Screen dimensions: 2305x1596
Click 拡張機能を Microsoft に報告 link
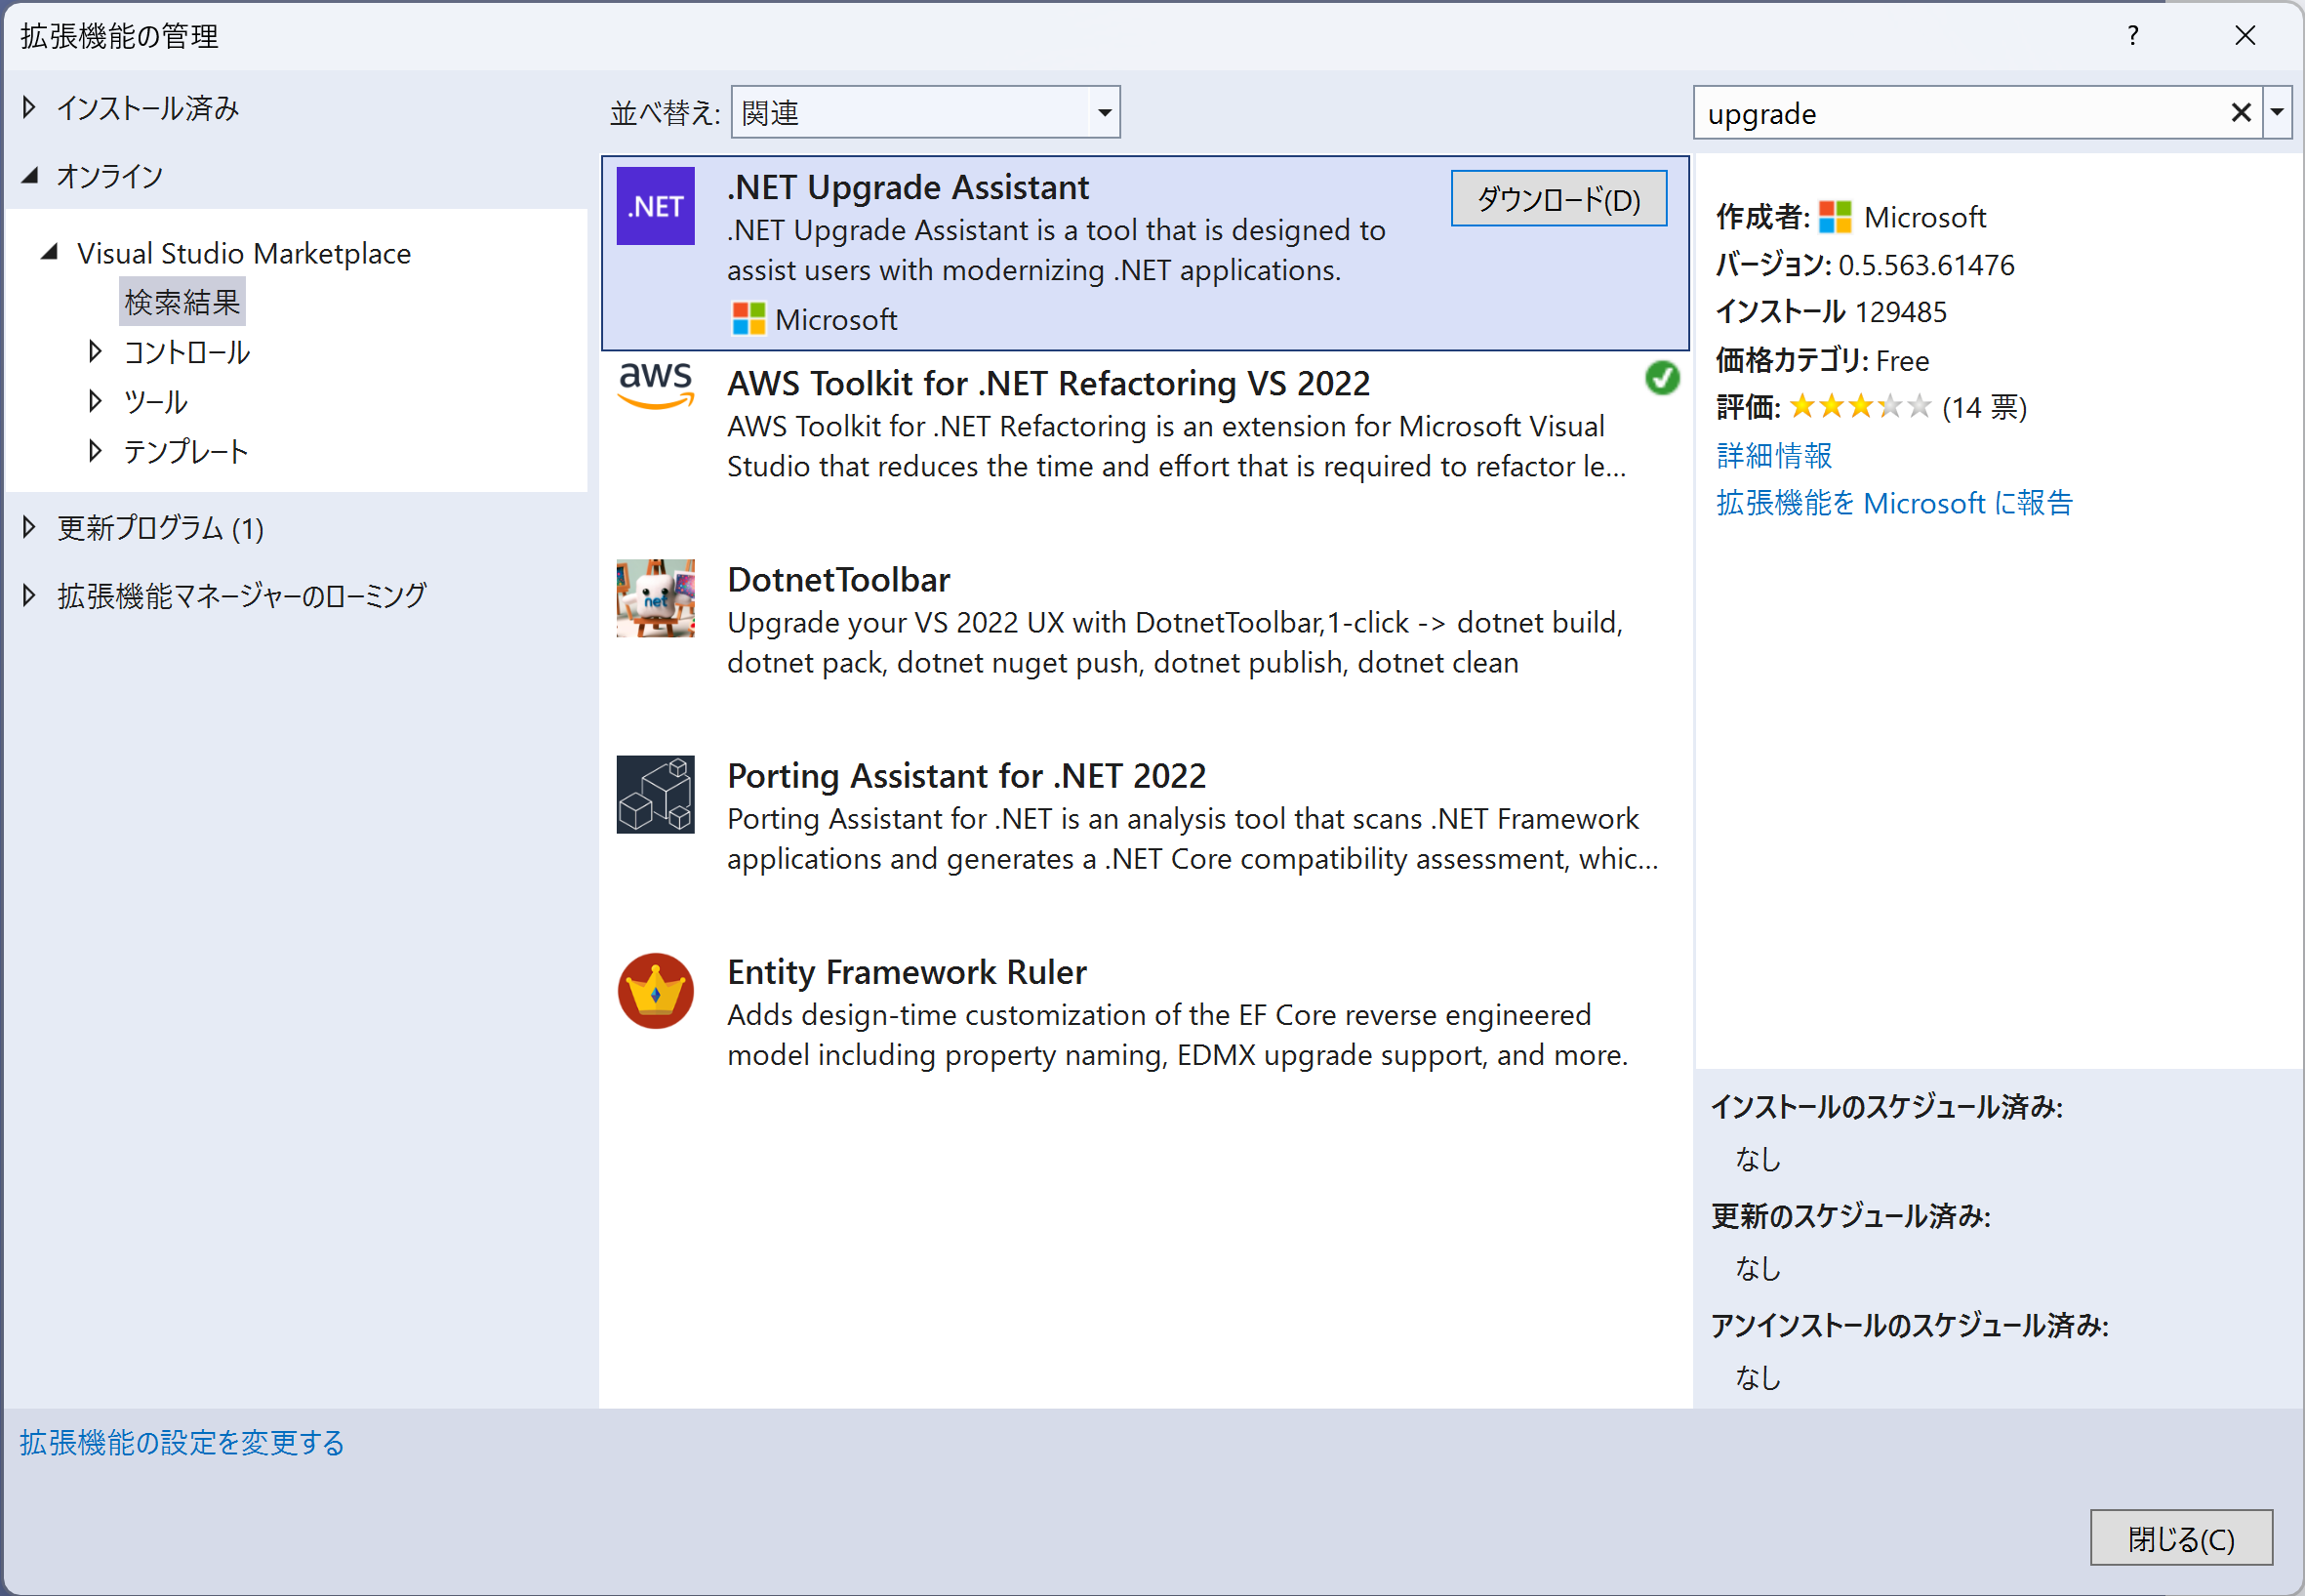pyautogui.click(x=1894, y=503)
